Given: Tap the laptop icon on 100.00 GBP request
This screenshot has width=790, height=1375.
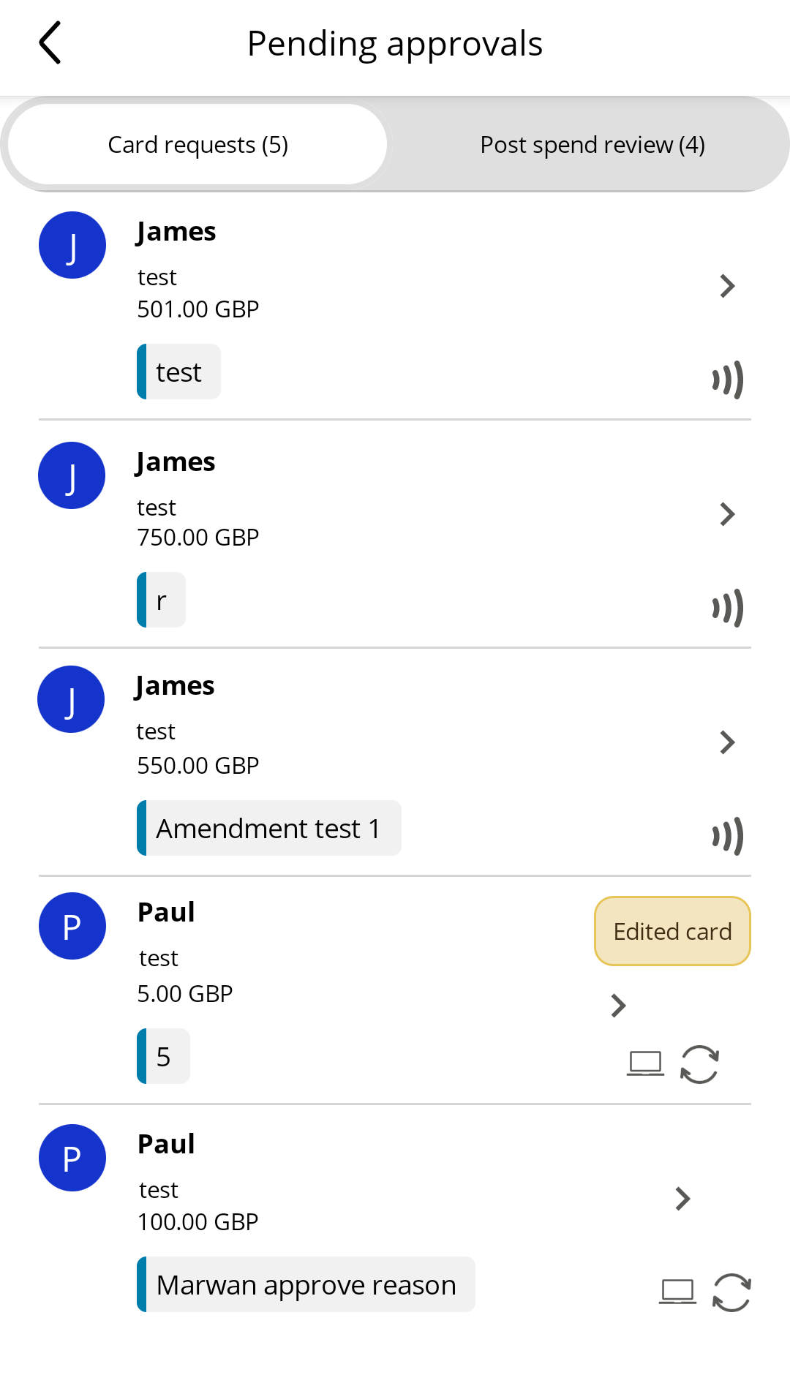Looking at the screenshot, I should pos(678,1292).
